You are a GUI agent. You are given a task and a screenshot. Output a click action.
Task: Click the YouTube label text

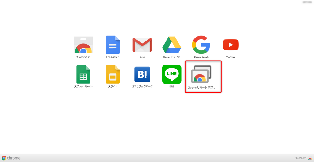pyautogui.click(x=231, y=57)
